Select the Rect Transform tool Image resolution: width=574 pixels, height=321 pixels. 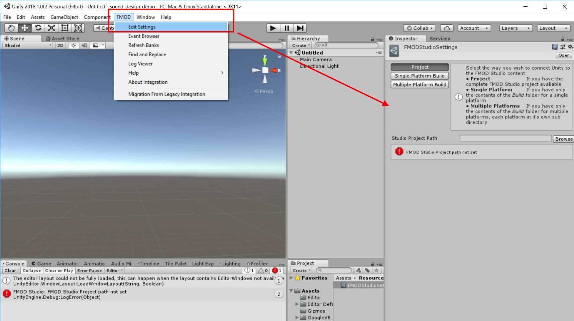(x=65, y=28)
